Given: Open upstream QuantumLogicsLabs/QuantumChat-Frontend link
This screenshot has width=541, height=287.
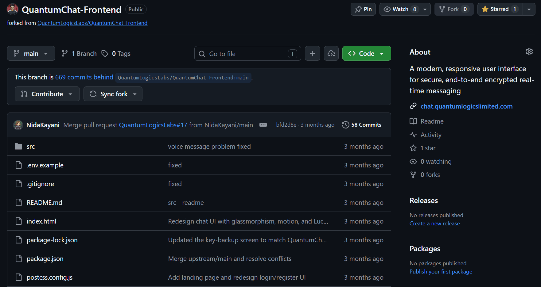Looking at the screenshot, I should click(92, 23).
